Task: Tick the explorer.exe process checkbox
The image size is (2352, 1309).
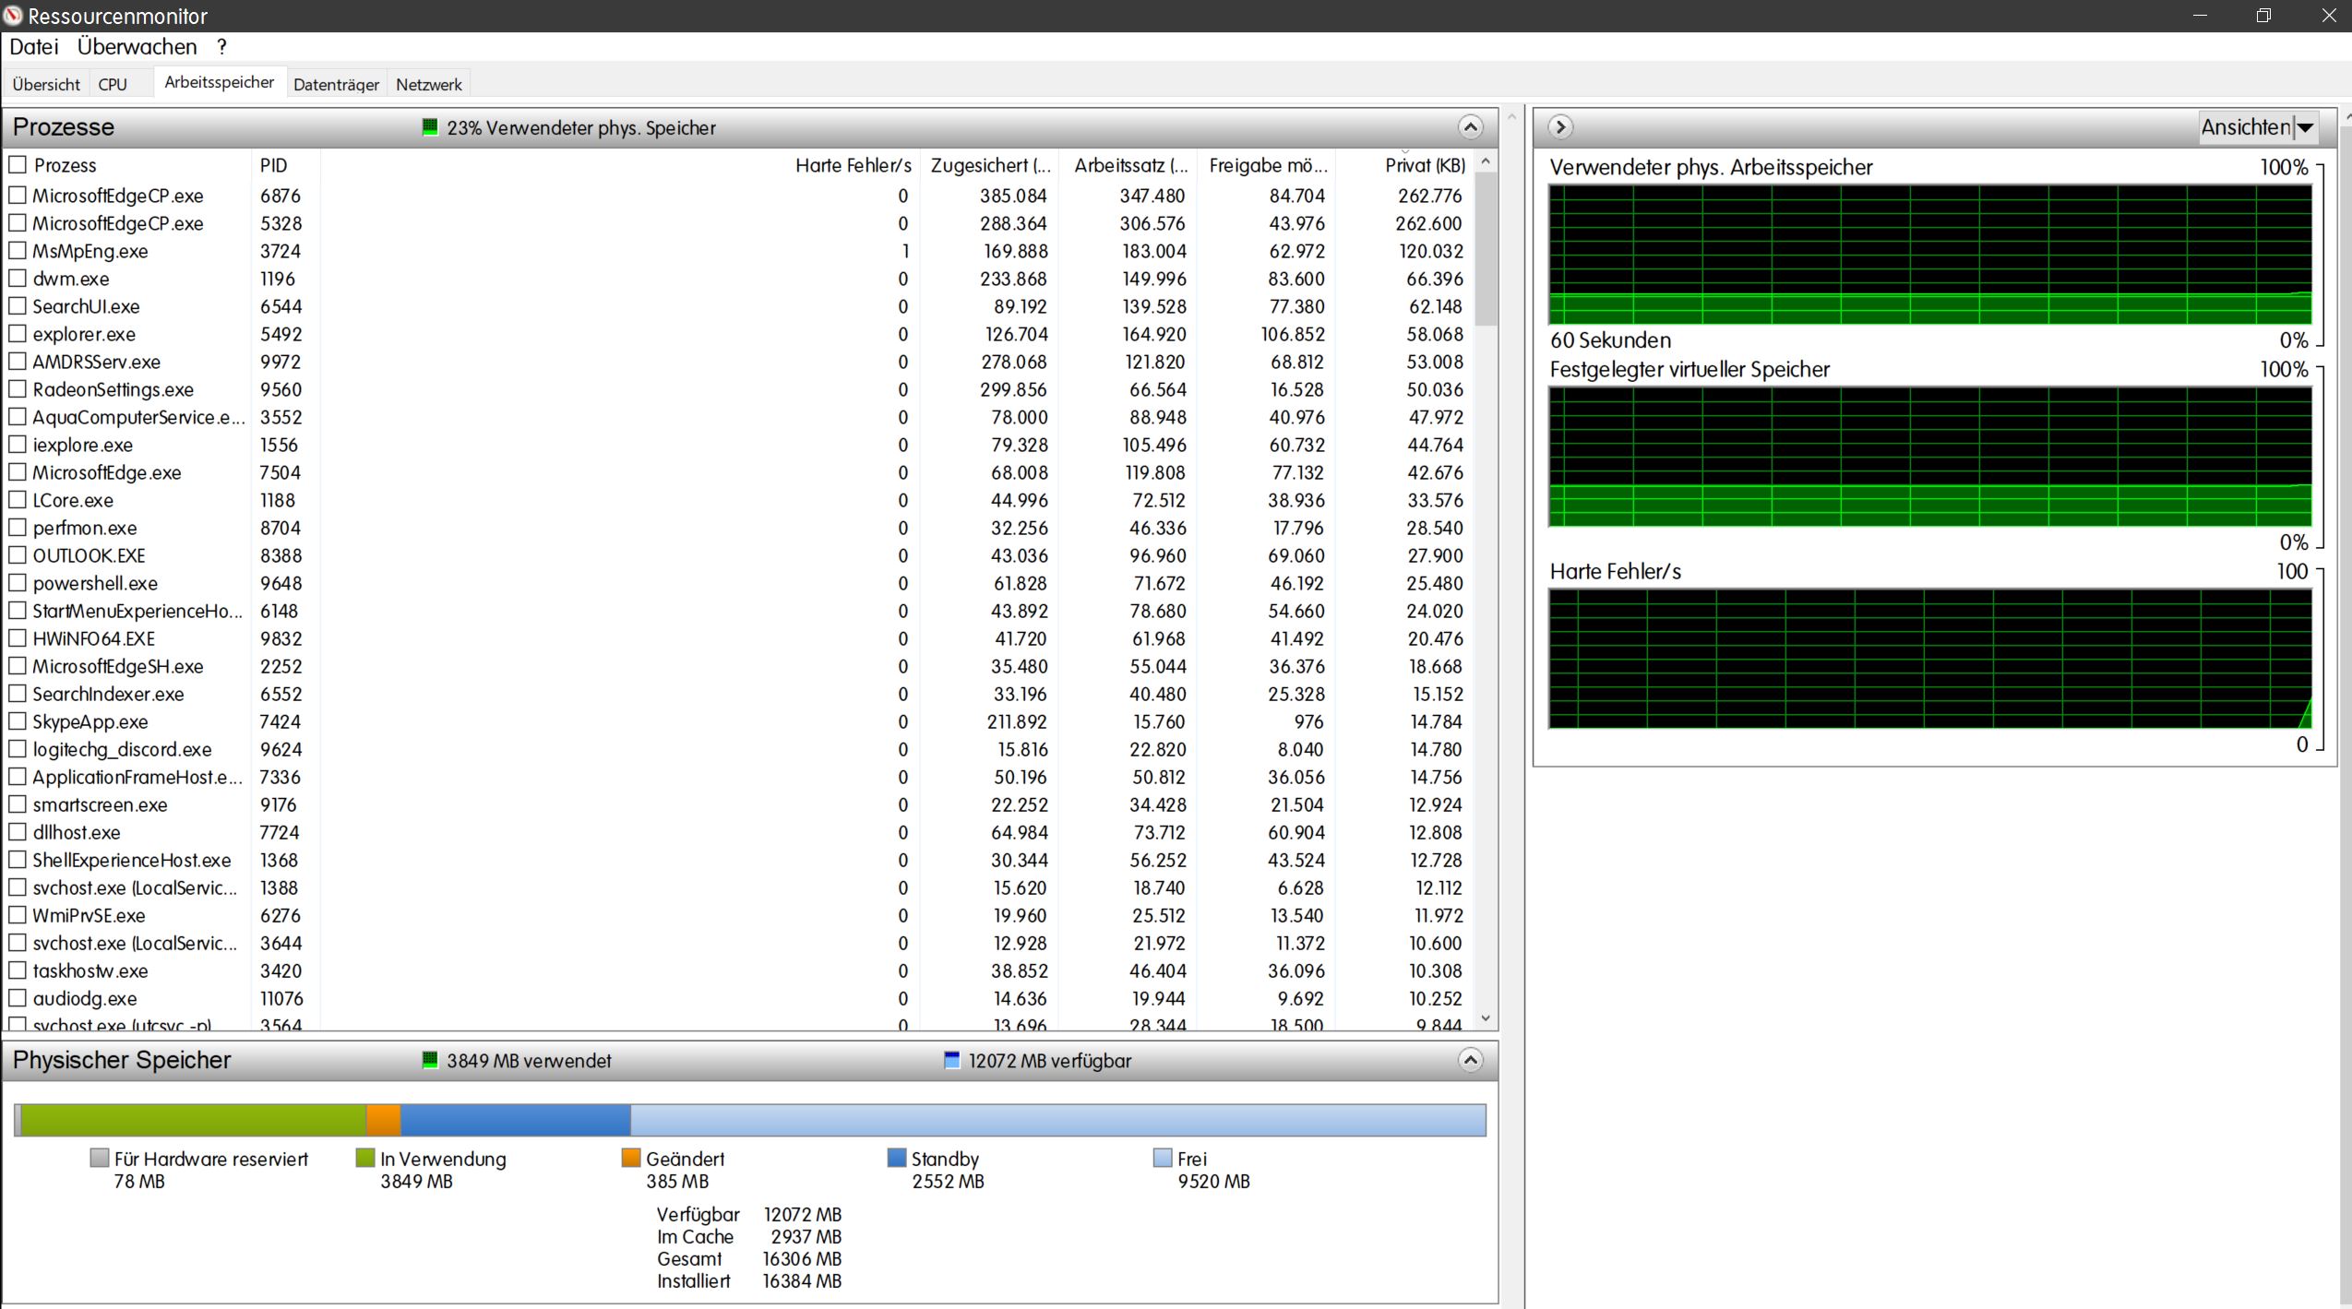Action: coord(18,334)
